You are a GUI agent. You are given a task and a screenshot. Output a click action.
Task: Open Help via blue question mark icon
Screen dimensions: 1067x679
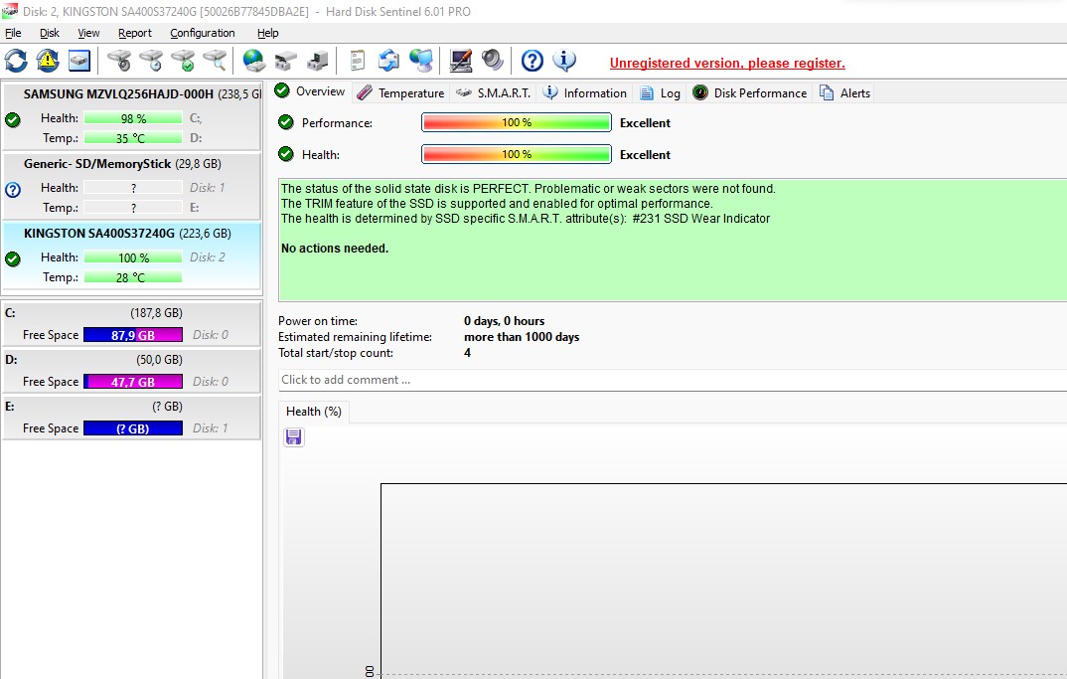pyautogui.click(x=533, y=61)
